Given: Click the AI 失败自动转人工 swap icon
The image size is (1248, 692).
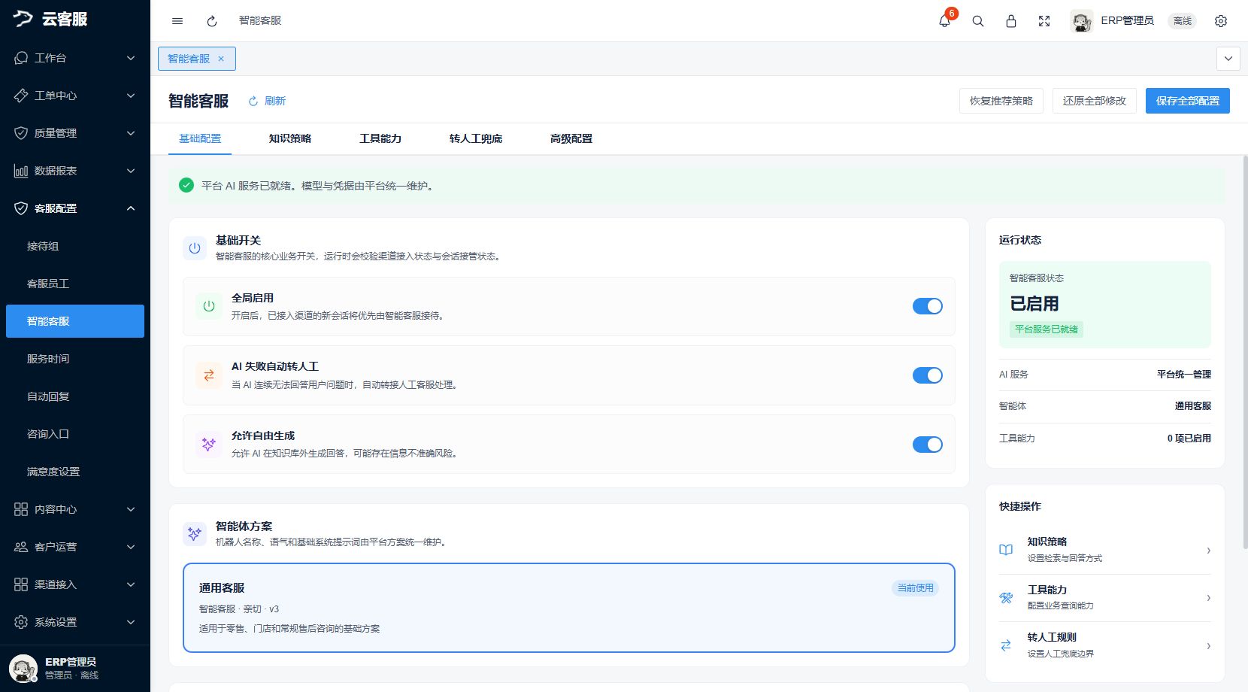Looking at the screenshot, I should tap(209, 375).
